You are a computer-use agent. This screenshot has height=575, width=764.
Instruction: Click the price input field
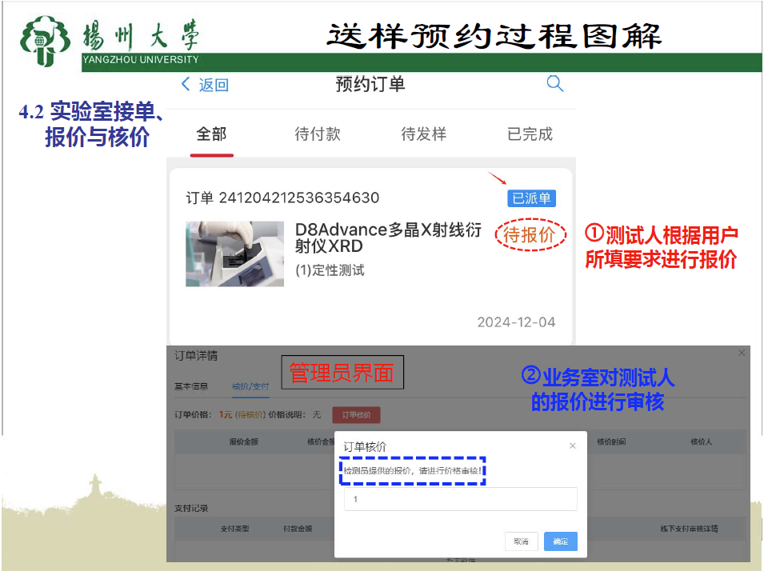point(460,499)
